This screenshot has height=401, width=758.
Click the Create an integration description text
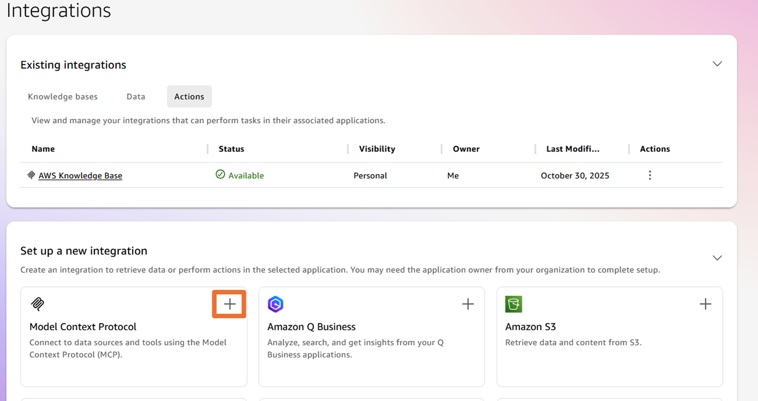pos(340,270)
